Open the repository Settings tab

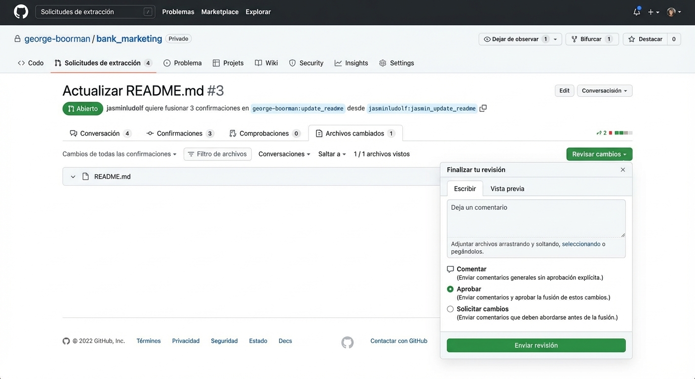(396, 63)
